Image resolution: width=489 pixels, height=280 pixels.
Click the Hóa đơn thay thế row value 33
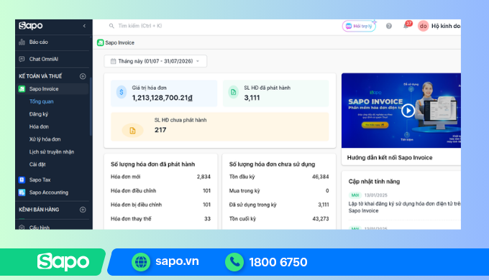pyautogui.click(x=207, y=219)
